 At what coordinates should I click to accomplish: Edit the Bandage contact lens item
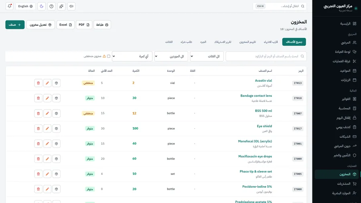click(x=47, y=98)
